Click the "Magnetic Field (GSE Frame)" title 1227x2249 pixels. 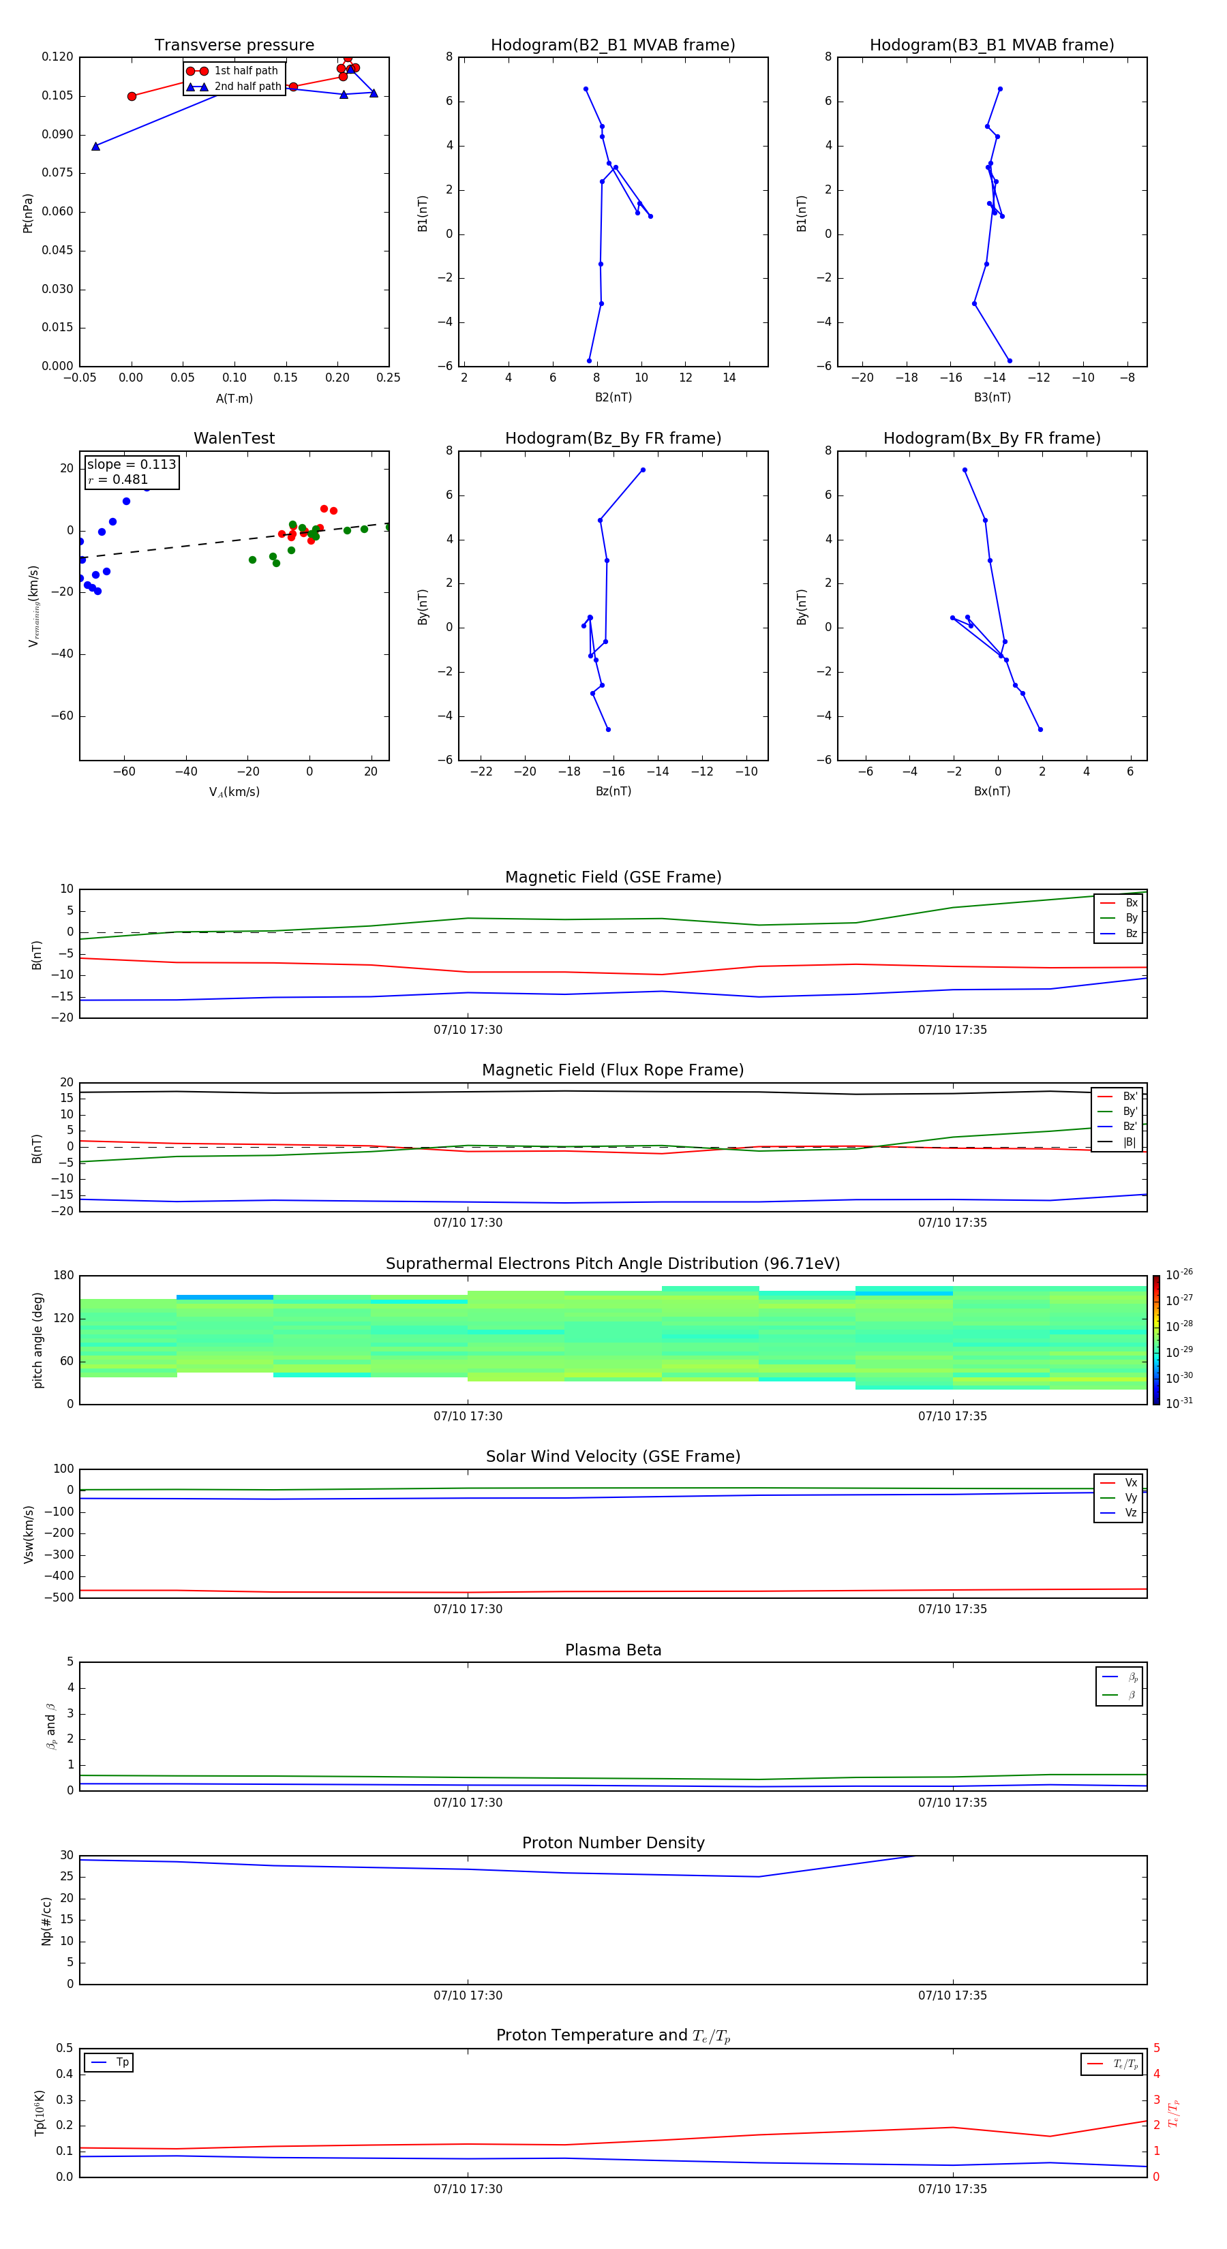point(613,877)
